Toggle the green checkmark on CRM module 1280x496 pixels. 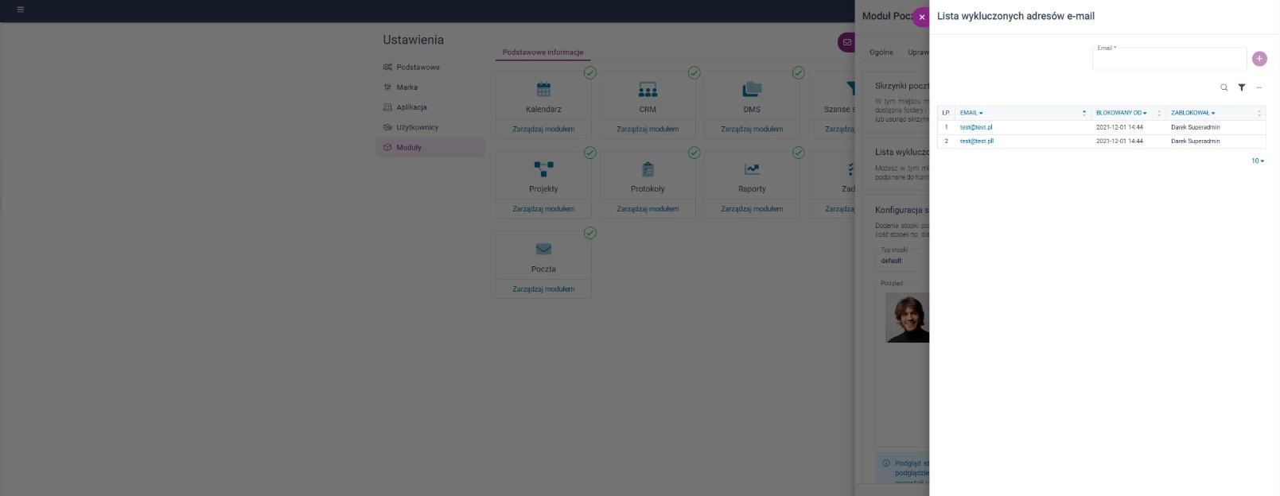(694, 72)
